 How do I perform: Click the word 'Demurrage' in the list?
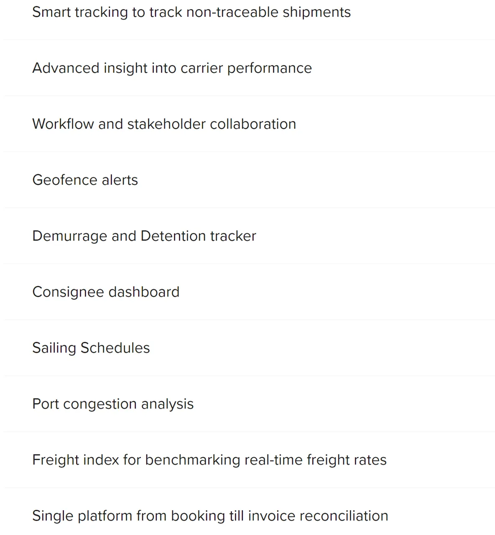point(70,236)
